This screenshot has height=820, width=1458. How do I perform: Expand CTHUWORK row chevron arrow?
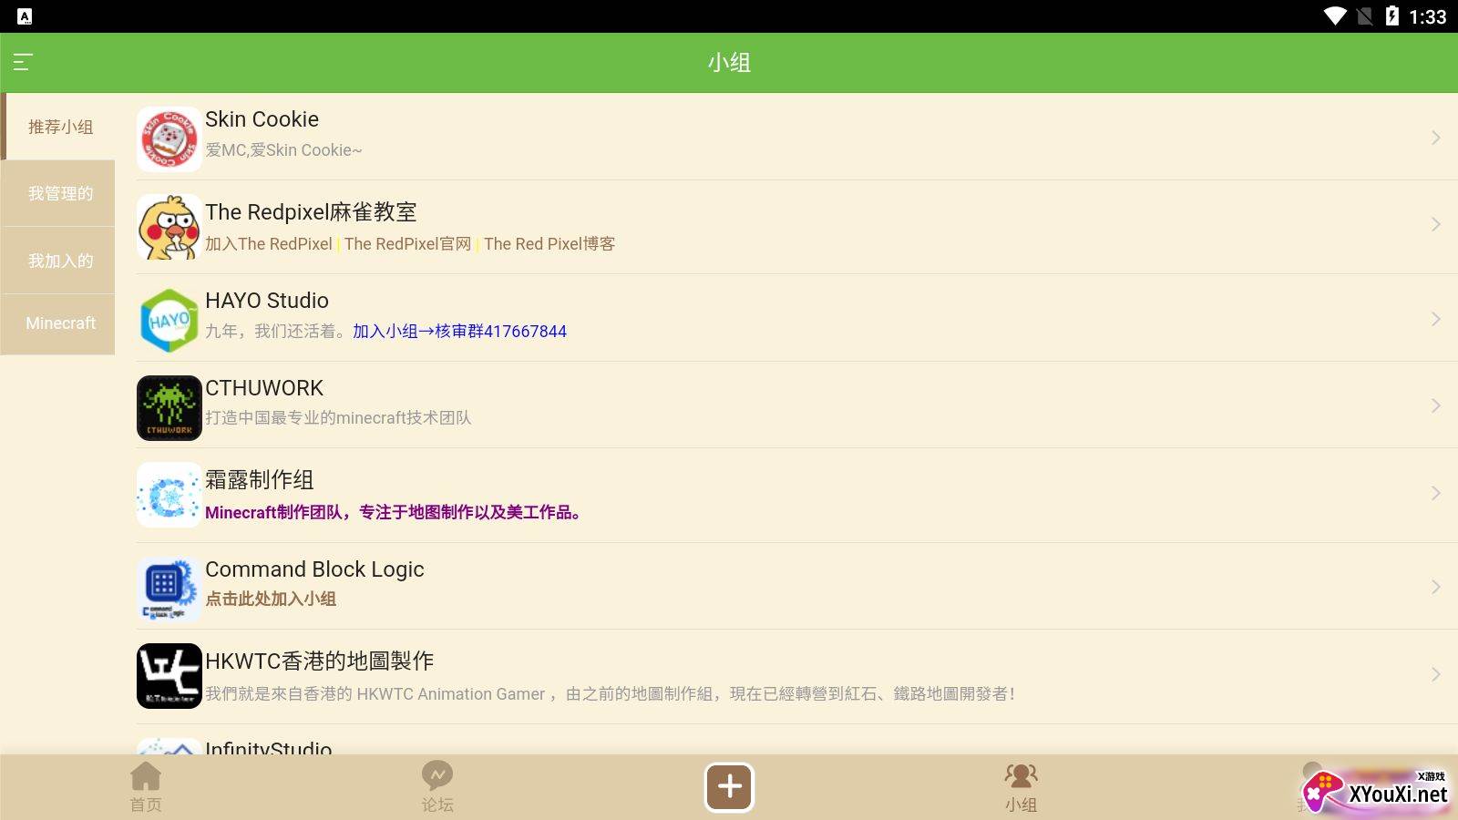[1435, 405]
